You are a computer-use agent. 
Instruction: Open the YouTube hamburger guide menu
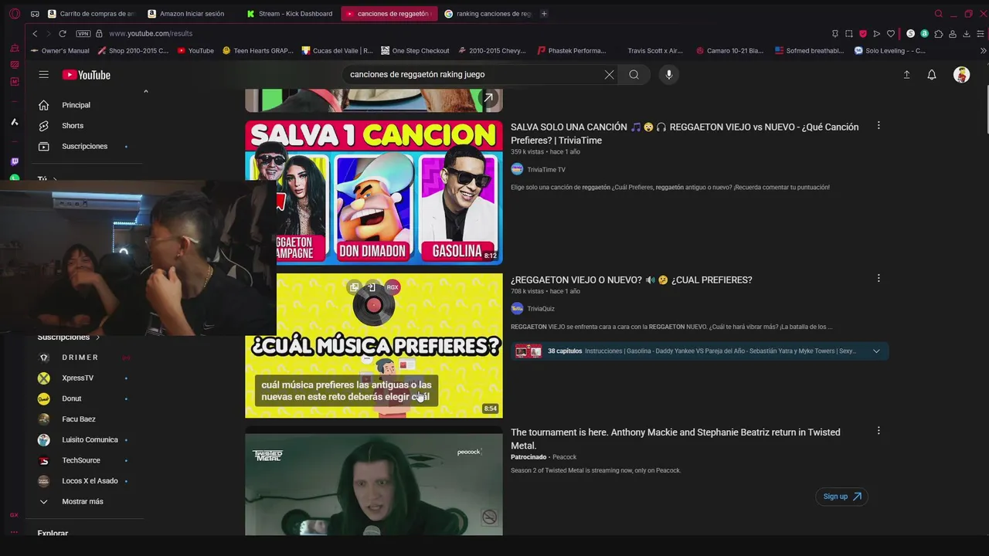pyautogui.click(x=44, y=75)
